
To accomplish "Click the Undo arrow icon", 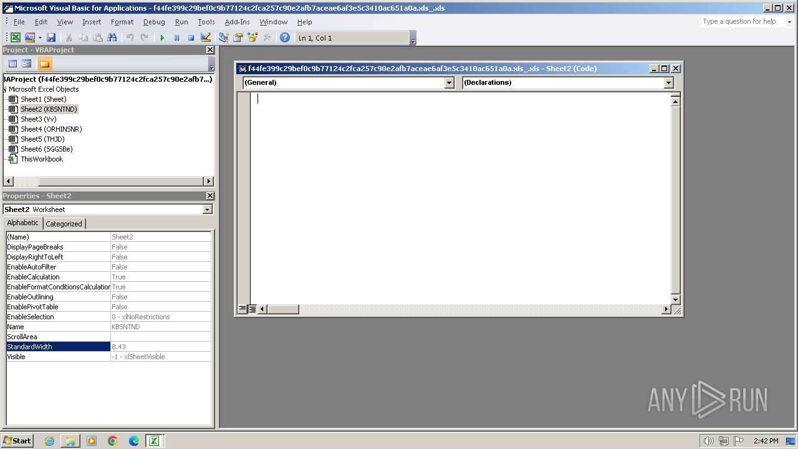I will click(130, 38).
